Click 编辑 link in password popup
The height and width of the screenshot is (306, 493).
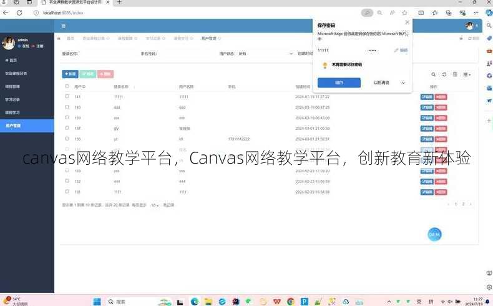401,51
